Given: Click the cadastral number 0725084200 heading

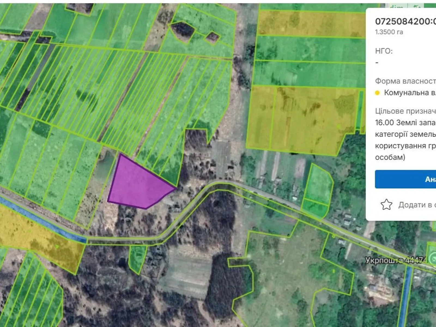Looking at the screenshot, I should click(x=405, y=21).
